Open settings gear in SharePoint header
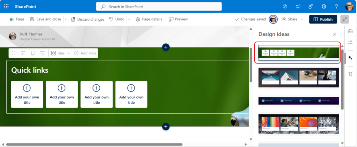 [323, 7]
